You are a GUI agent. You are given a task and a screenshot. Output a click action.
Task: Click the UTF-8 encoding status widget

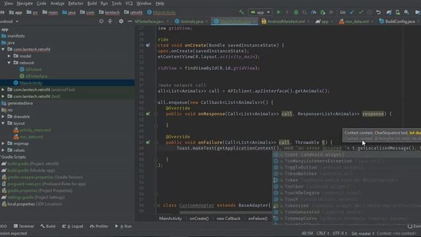[339, 233]
